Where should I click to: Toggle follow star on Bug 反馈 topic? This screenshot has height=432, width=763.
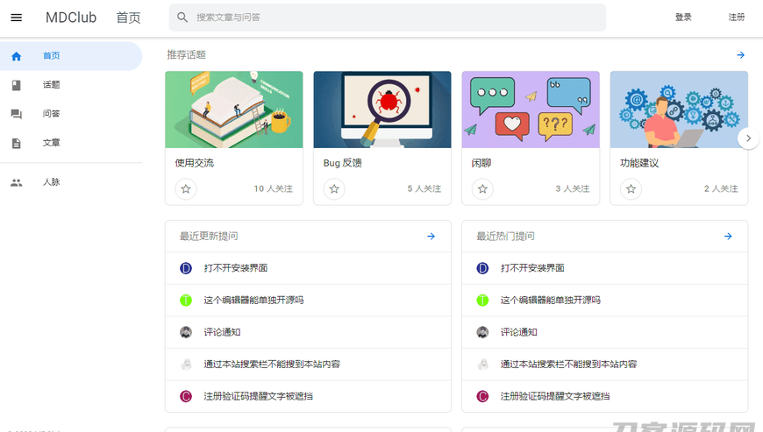coord(333,188)
